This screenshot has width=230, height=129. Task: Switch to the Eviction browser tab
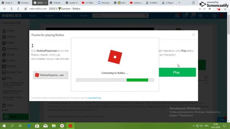(24, 3)
